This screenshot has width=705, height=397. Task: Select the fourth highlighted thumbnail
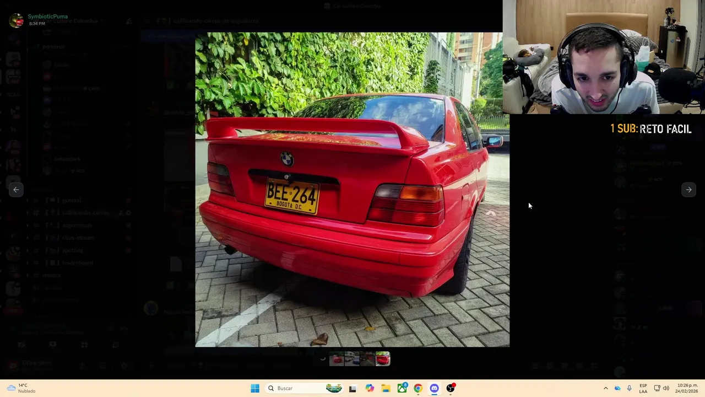click(383, 359)
